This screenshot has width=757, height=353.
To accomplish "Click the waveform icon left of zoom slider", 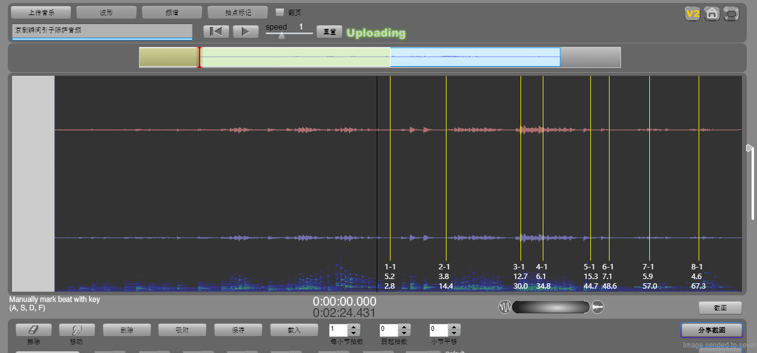I will point(504,307).
